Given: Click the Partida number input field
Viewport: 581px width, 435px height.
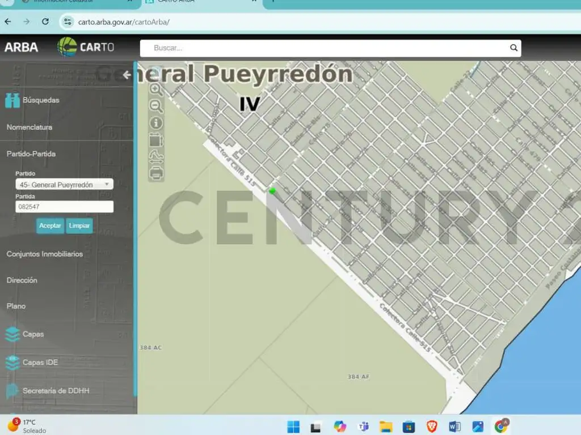Looking at the screenshot, I should [64, 207].
